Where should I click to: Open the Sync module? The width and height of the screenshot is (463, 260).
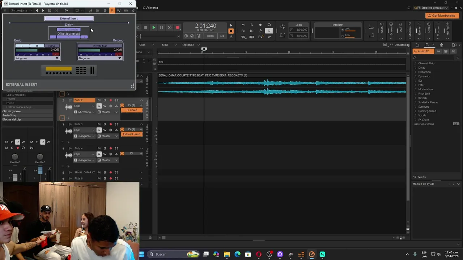click(429, 30)
